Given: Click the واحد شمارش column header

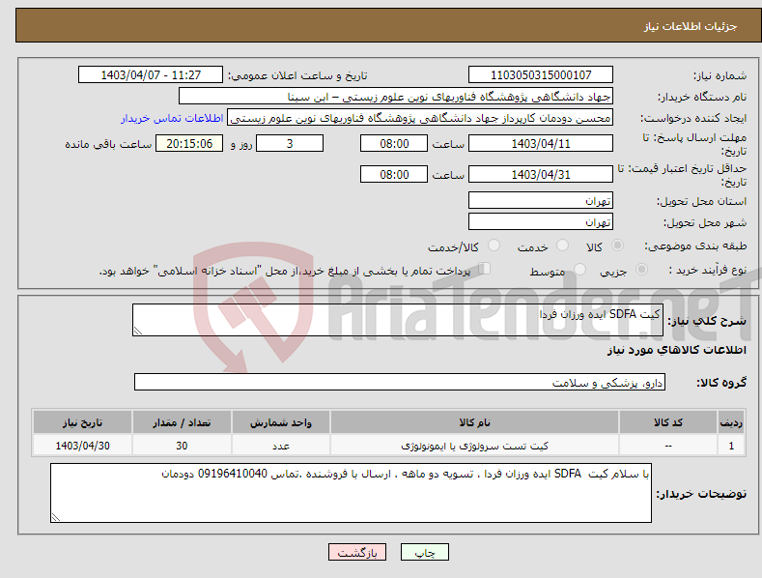Looking at the screenshot, I should (x=281, y=422).
